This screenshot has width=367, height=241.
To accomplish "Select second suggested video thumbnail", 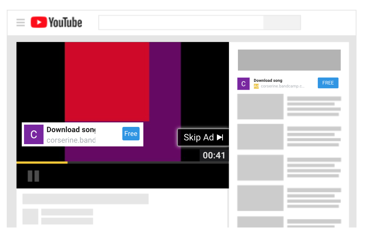I will click(260, 137).
